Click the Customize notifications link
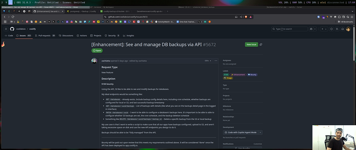 point(258,144)
